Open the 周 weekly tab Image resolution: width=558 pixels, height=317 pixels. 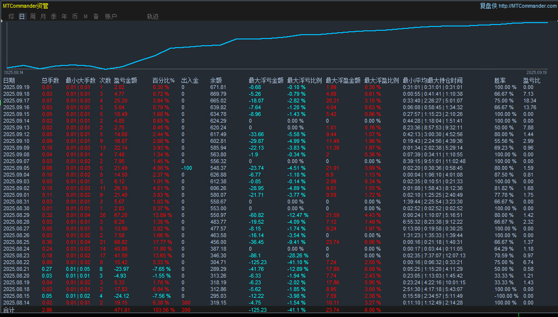[x=33, y=16]
